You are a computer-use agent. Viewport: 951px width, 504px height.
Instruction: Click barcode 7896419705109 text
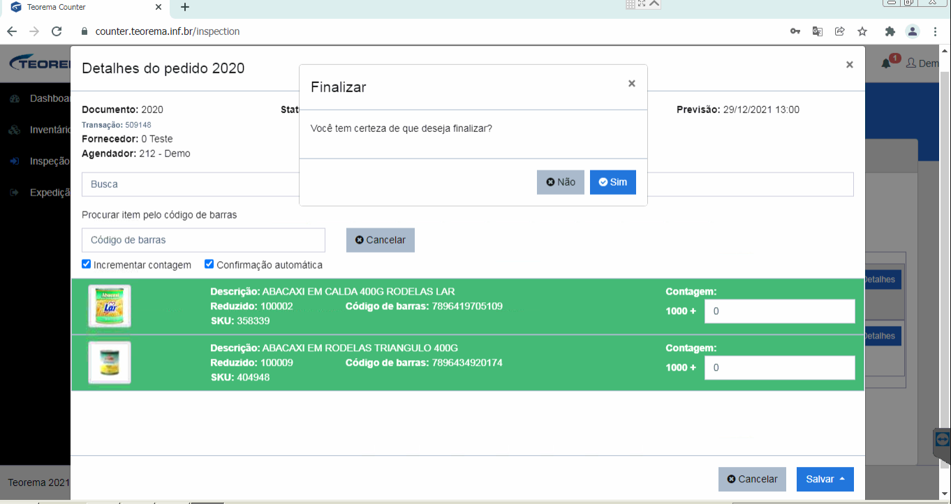(467, 306)
